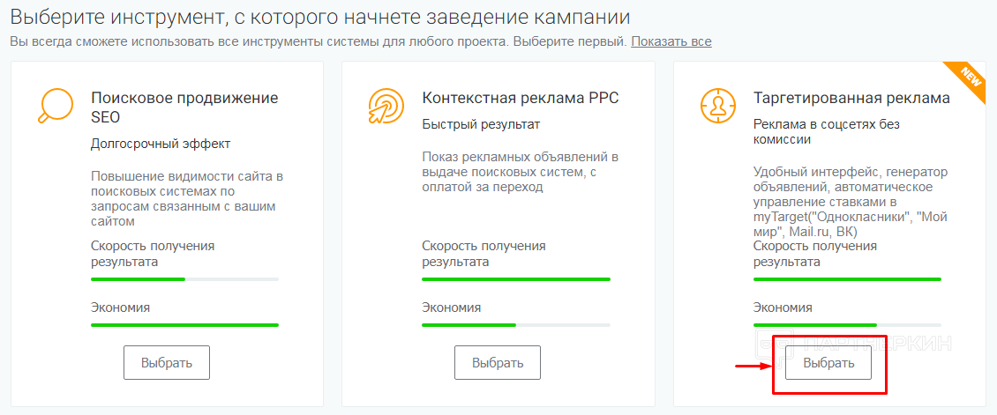Click the Таргетированная реклама title
The image size is (997, 415).
click(851, 98)
